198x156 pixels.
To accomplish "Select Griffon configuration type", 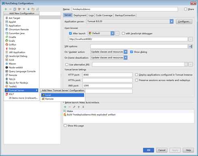I will click(x=22, y=45).
